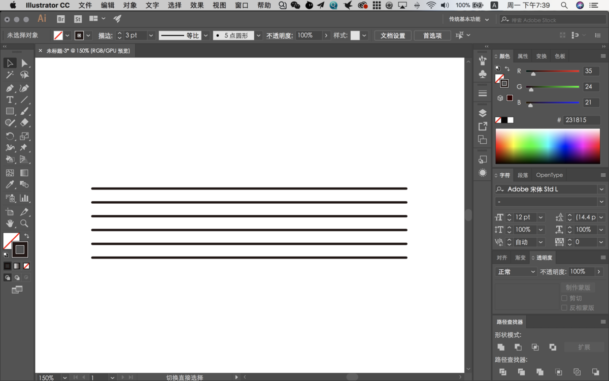Open the 对象 menu
Viewport: 609px width, 381px height.
coord(130,5)
